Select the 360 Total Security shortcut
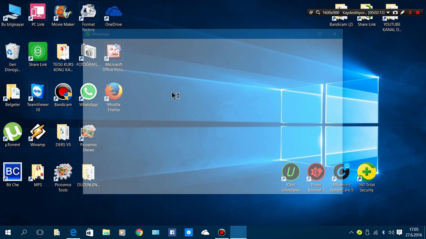Viewport: 426px width, 239px height. click(366, 178)
